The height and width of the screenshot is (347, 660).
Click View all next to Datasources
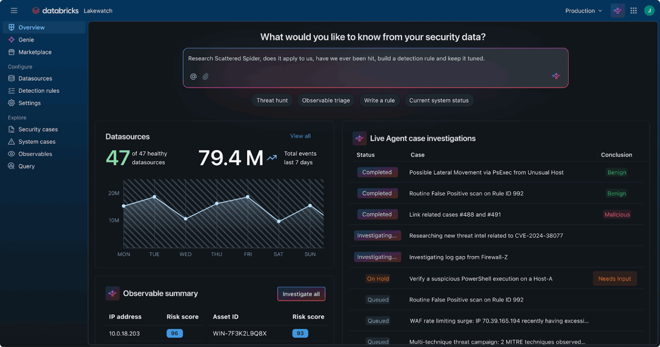[300, 136]
